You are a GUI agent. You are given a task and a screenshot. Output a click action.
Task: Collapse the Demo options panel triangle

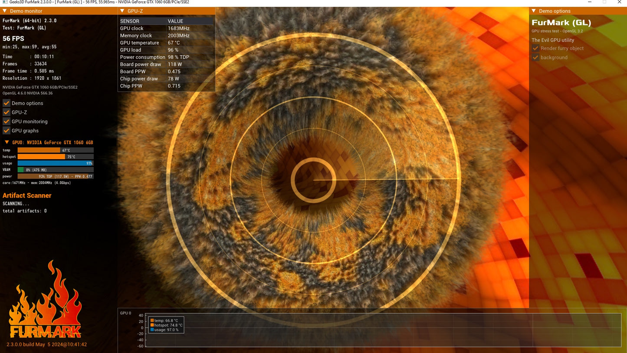tap(534, 11)
